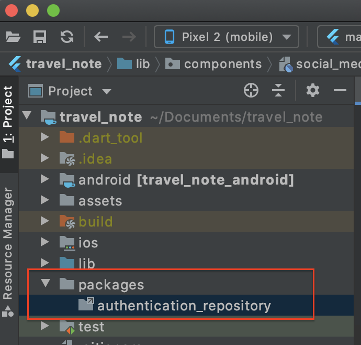Select the ios folder
The width and height of the screenshot is (361, 345).
186,243
